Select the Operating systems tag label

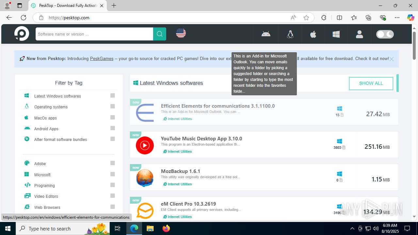51,107
